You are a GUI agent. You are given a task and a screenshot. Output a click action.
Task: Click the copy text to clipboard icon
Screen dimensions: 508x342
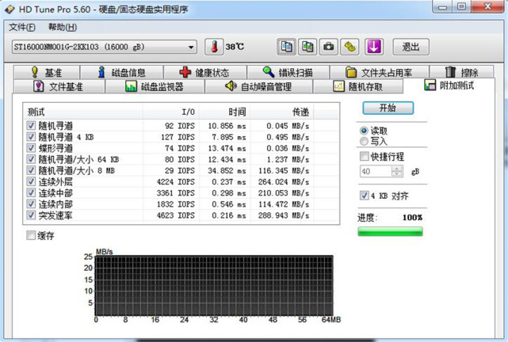click(287, 47)
